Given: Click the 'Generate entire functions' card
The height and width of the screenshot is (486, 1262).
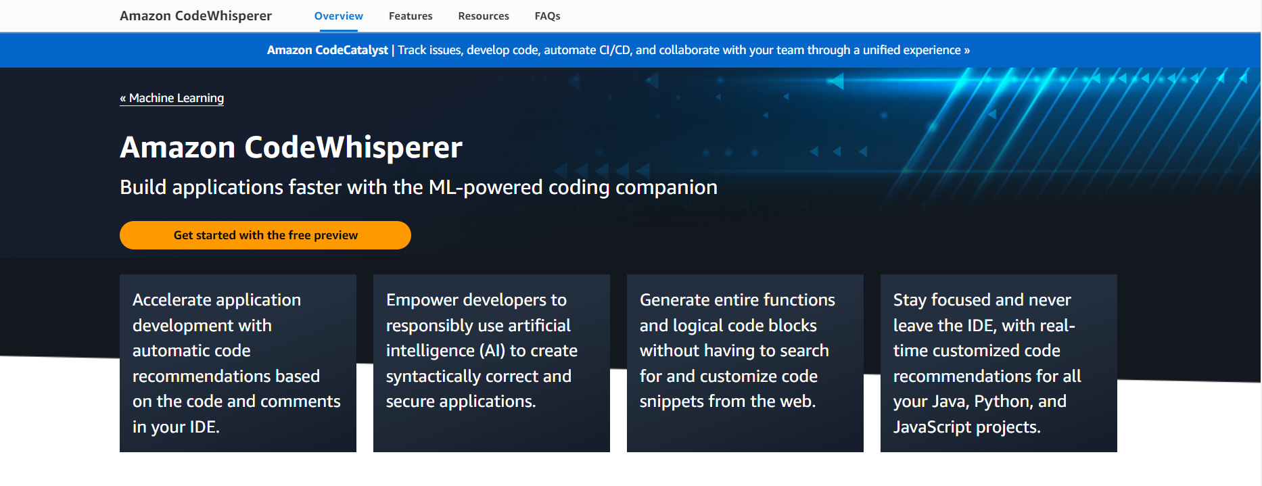Looking at the screenshot, I should point(745,363).
